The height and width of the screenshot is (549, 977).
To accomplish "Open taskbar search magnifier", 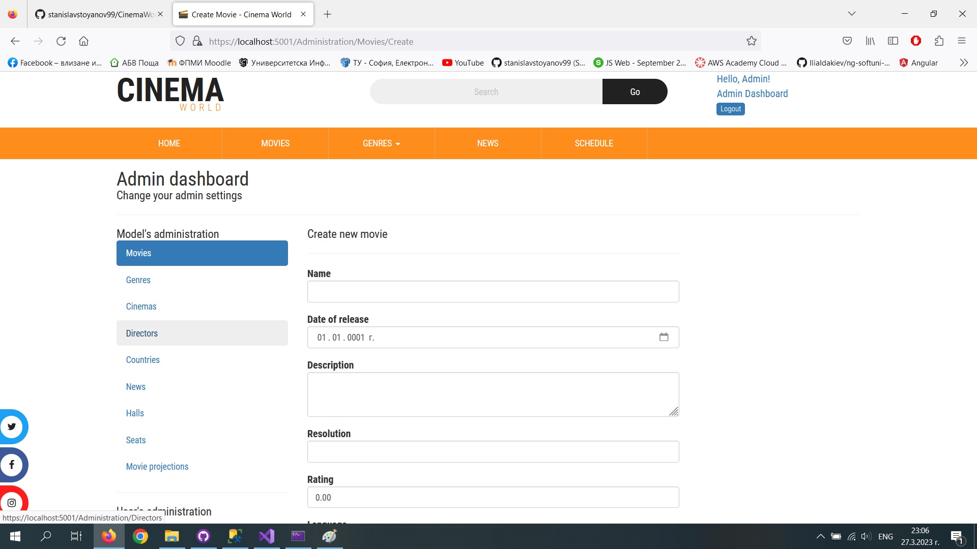I will coord(46,536).
